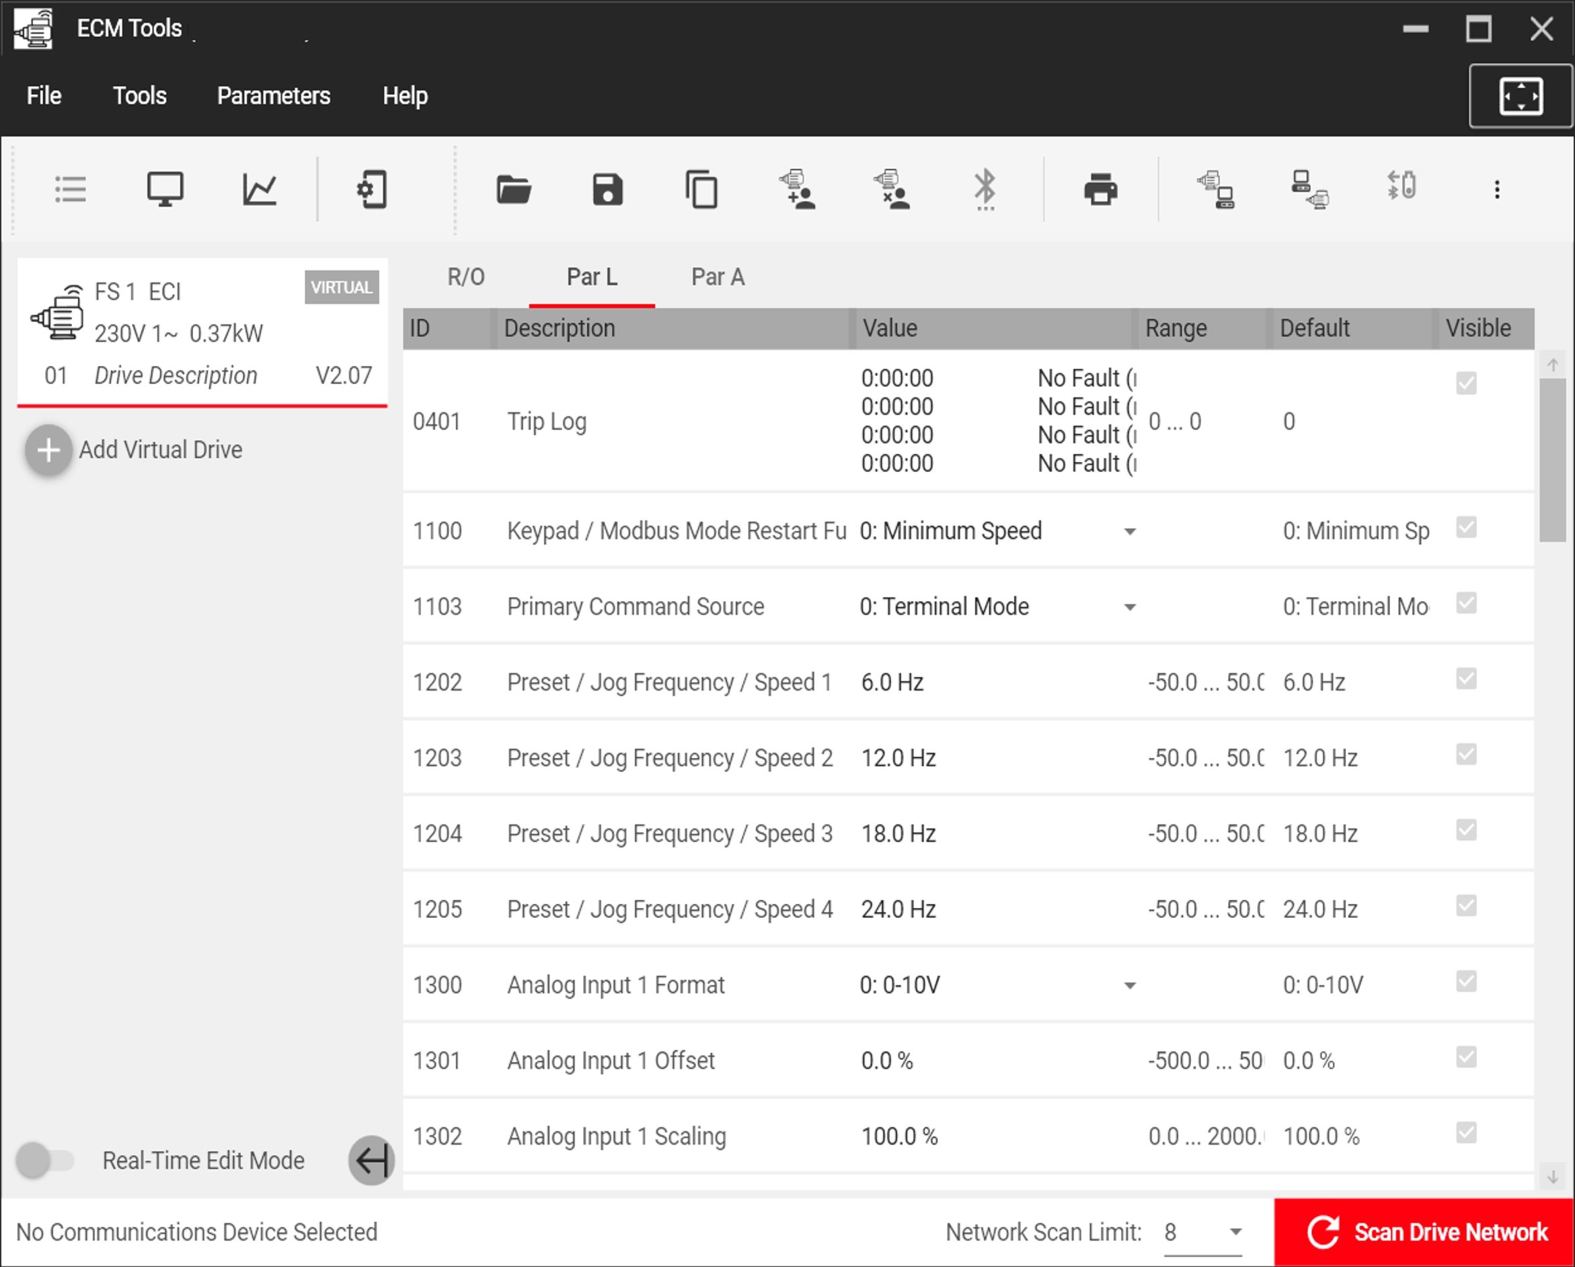Click the print parameters icon
This screenshot has height=1267, width=1575.
pyautogui.click(x=1102, y=188)
